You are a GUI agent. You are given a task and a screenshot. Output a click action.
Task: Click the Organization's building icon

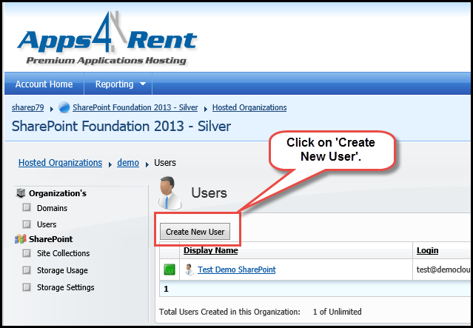pos(21,193)
